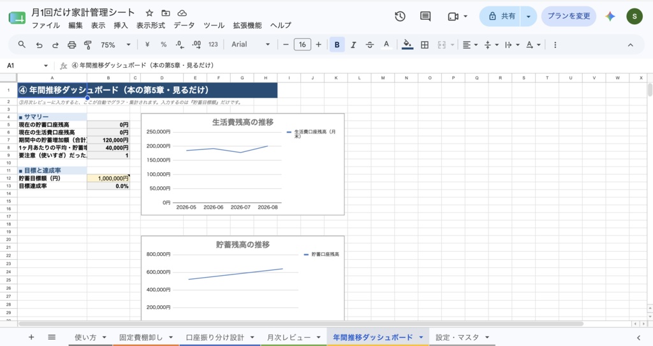Format as yen currency
The width and height of the screenshot is (653, 346).
point(147,45)
